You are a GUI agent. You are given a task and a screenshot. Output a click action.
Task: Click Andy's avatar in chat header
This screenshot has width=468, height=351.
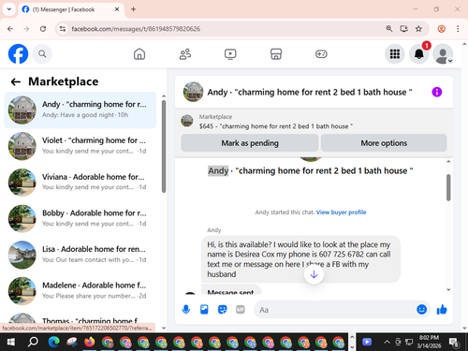coord(193,92)
